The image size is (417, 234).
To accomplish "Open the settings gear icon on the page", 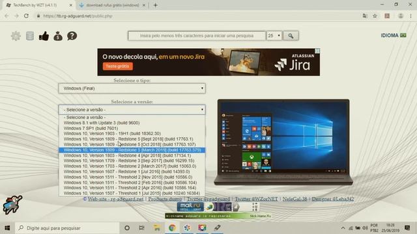I will pos(16,36).
